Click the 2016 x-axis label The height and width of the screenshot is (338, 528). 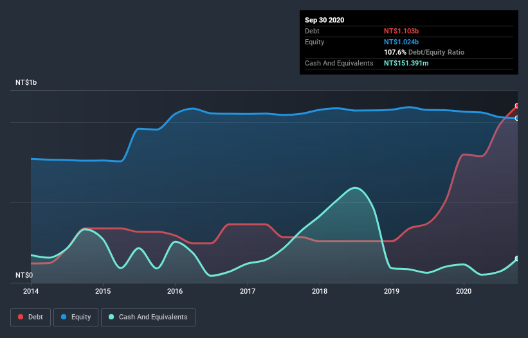coord(175,291)
